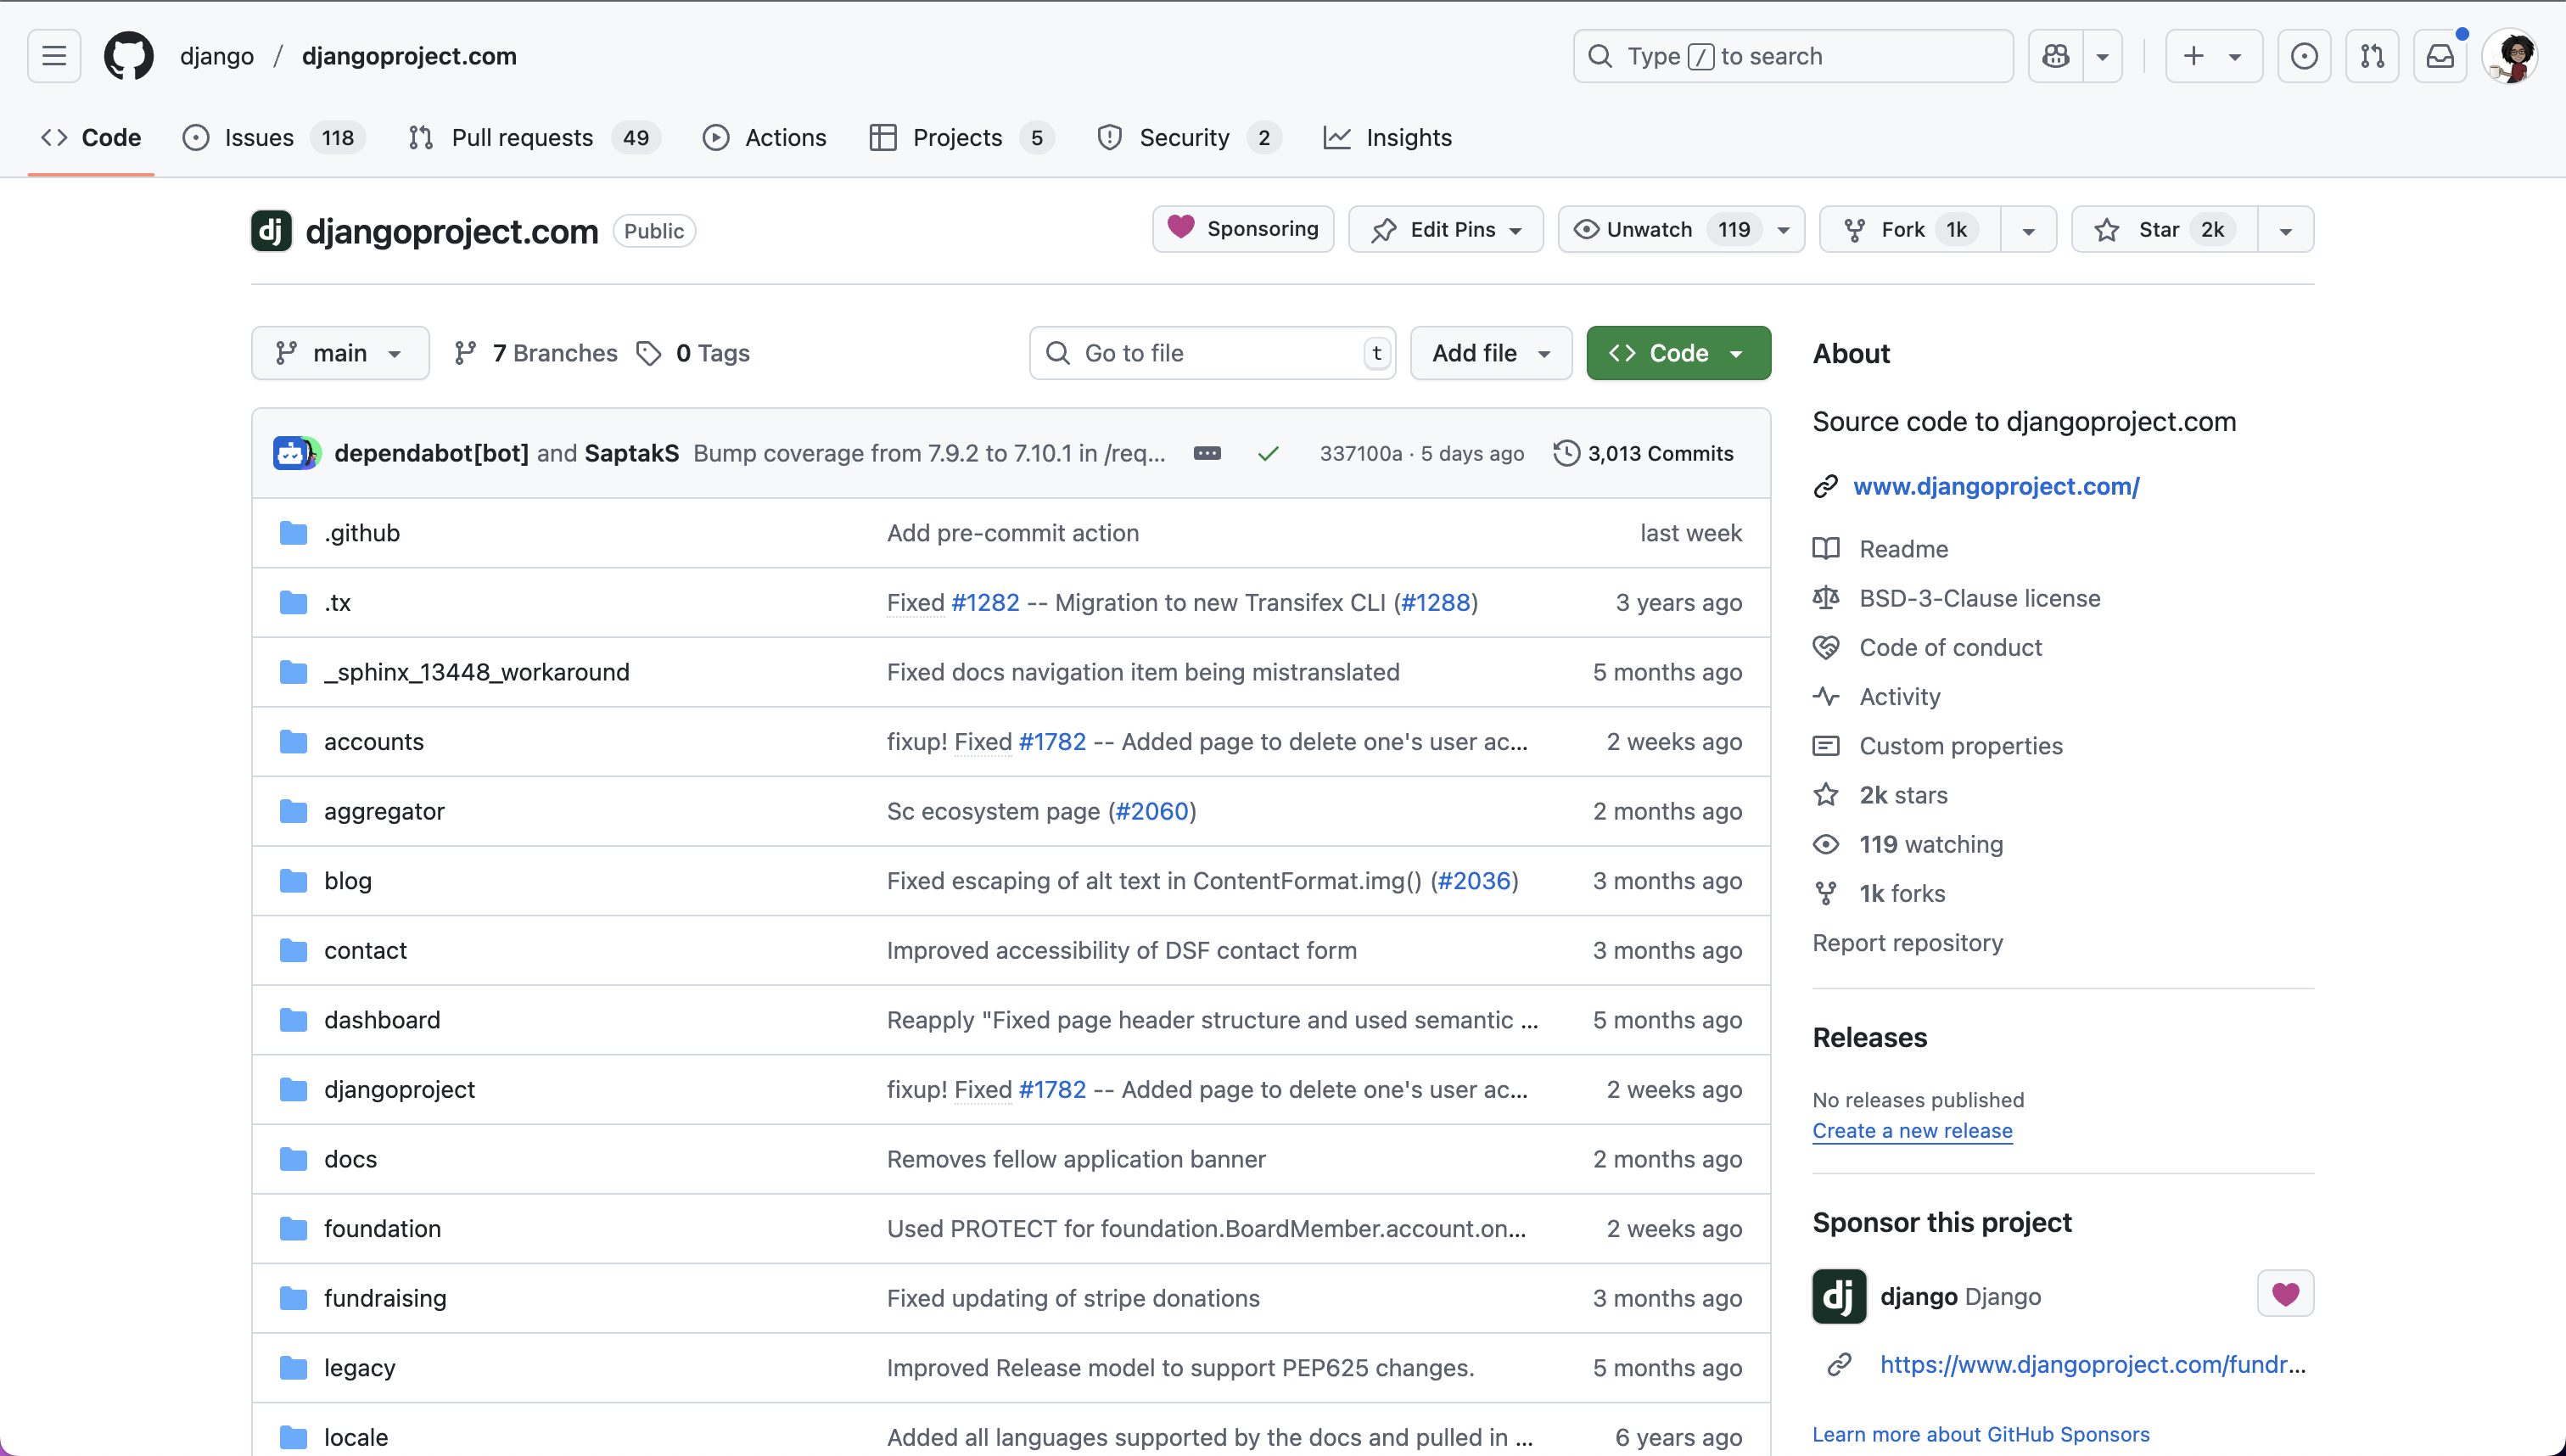Open Custom properties link

1960,746
